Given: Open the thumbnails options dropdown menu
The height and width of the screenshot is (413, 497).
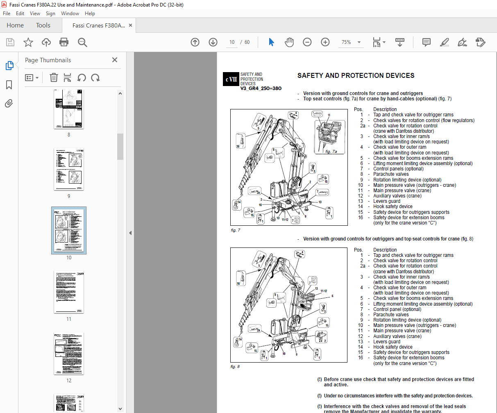Looking at the screenshot, I should (32, 77).
